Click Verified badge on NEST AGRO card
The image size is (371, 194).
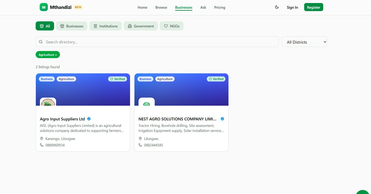tap(216, 79)
